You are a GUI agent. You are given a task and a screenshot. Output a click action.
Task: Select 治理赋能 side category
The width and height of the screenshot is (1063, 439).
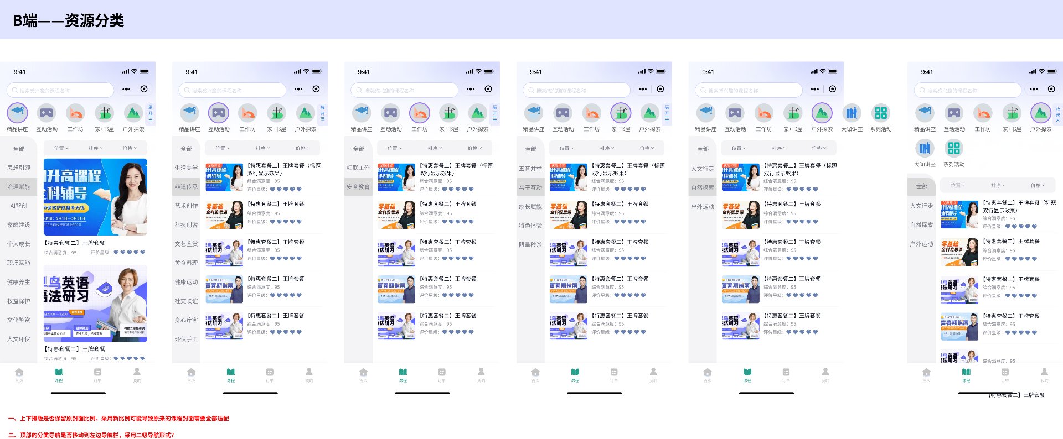pos(18,187)
